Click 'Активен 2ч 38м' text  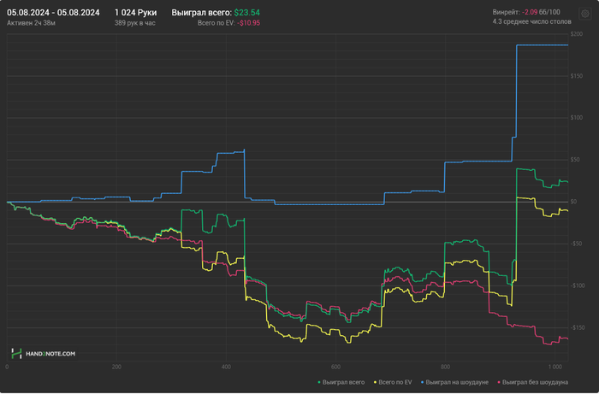[x=31, y=23]
